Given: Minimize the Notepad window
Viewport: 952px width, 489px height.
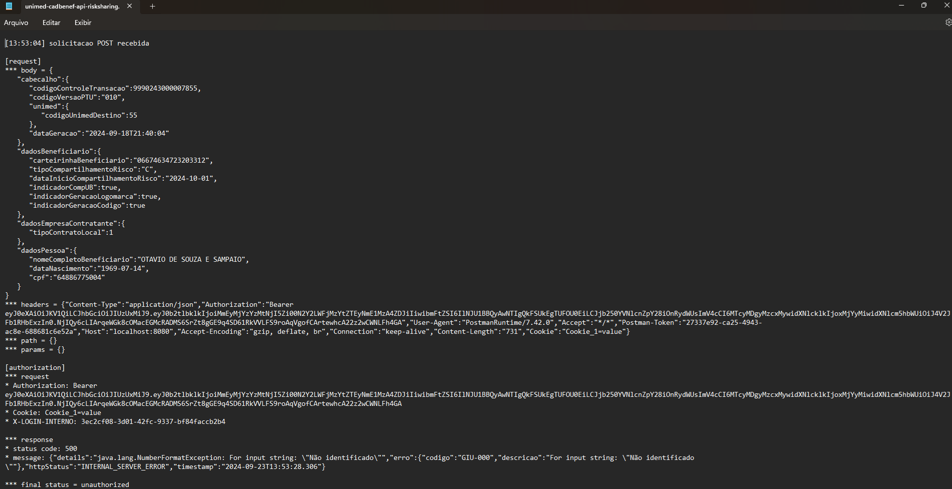Looking at the screenshot, I should tap(901, 6).
